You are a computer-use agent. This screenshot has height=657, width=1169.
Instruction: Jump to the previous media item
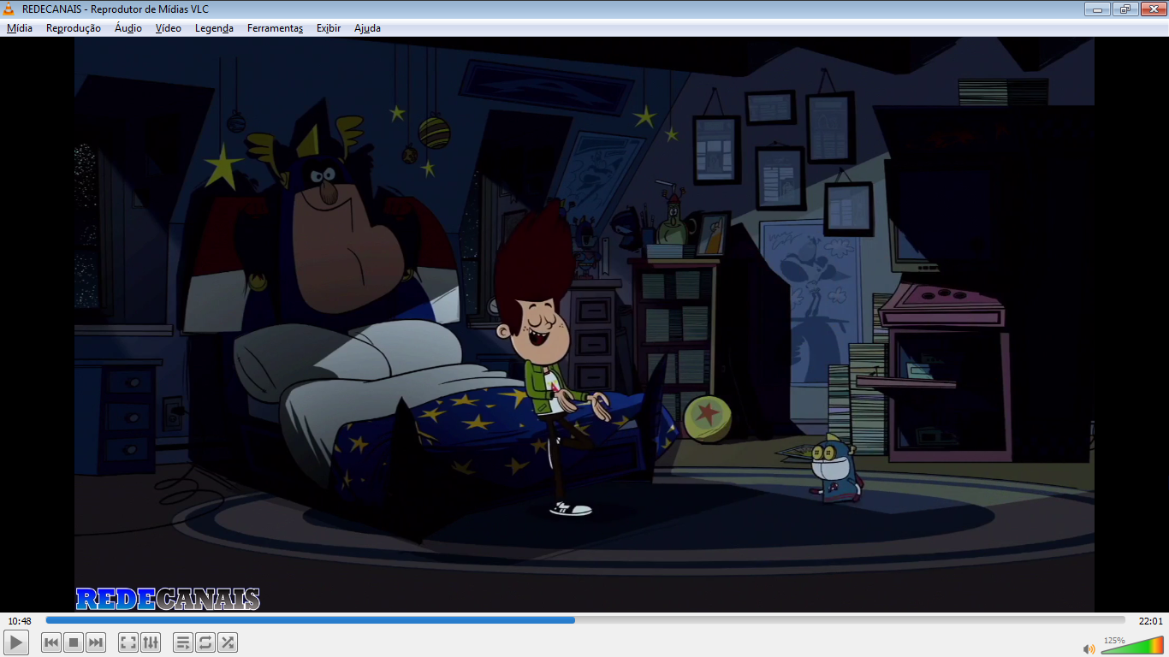pos(51,642)
